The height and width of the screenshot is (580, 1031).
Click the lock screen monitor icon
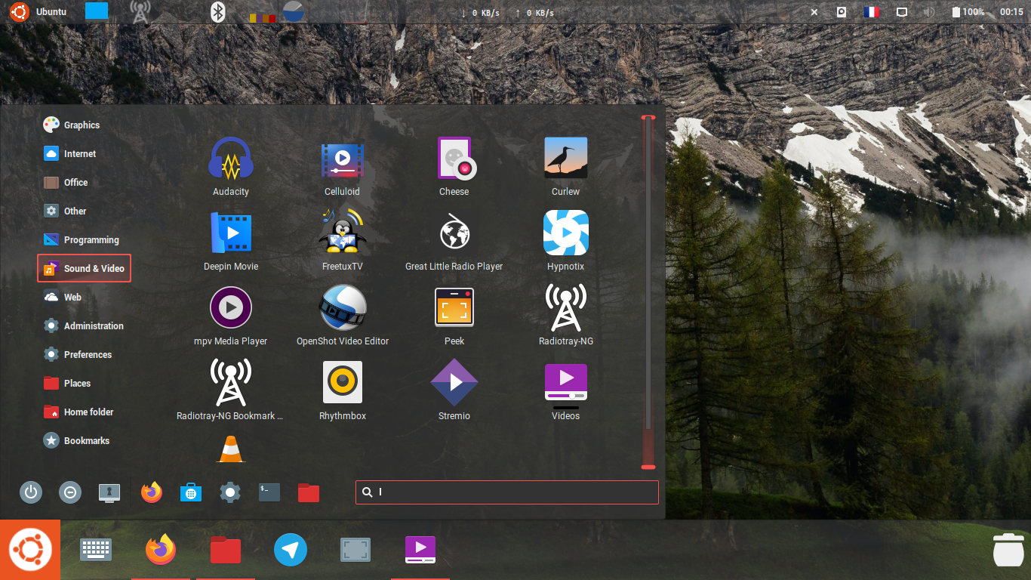[109, 493]
